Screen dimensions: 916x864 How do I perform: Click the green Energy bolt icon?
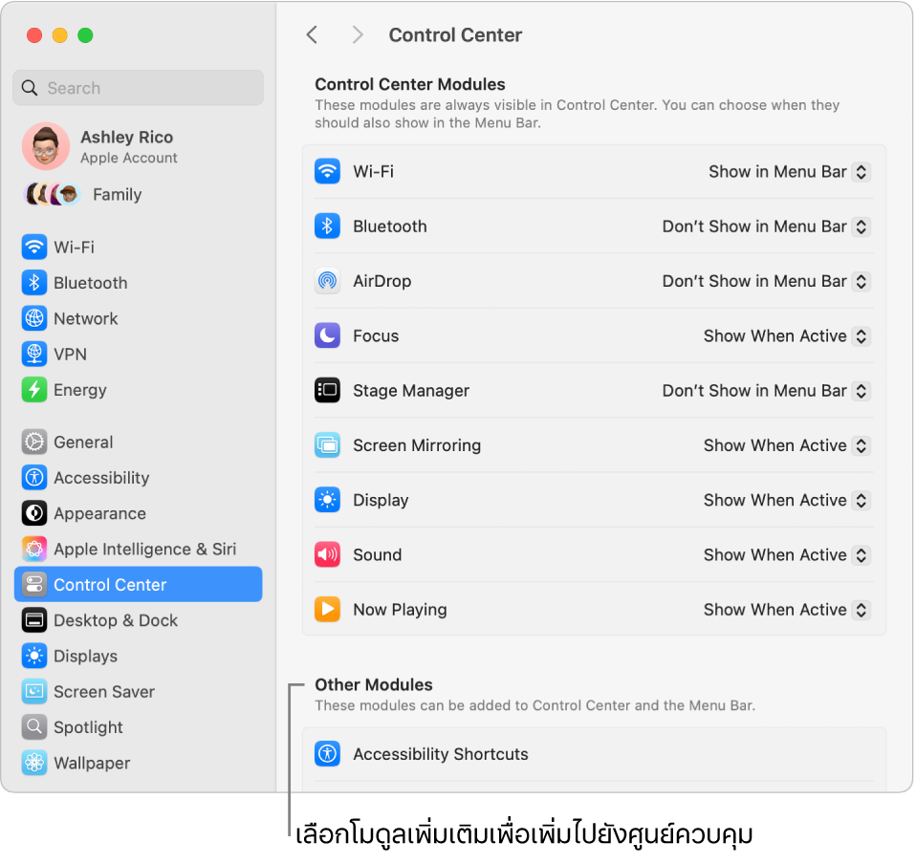coord(34,389)
